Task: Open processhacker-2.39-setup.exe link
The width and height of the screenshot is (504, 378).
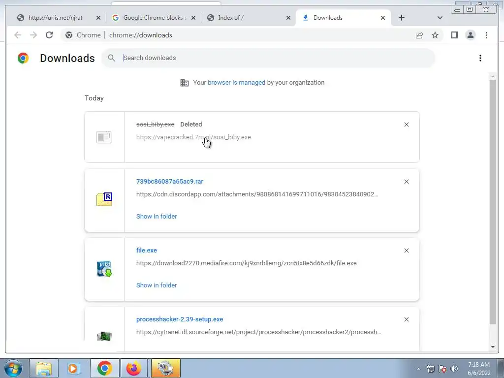Action: [x=180, y=319]
